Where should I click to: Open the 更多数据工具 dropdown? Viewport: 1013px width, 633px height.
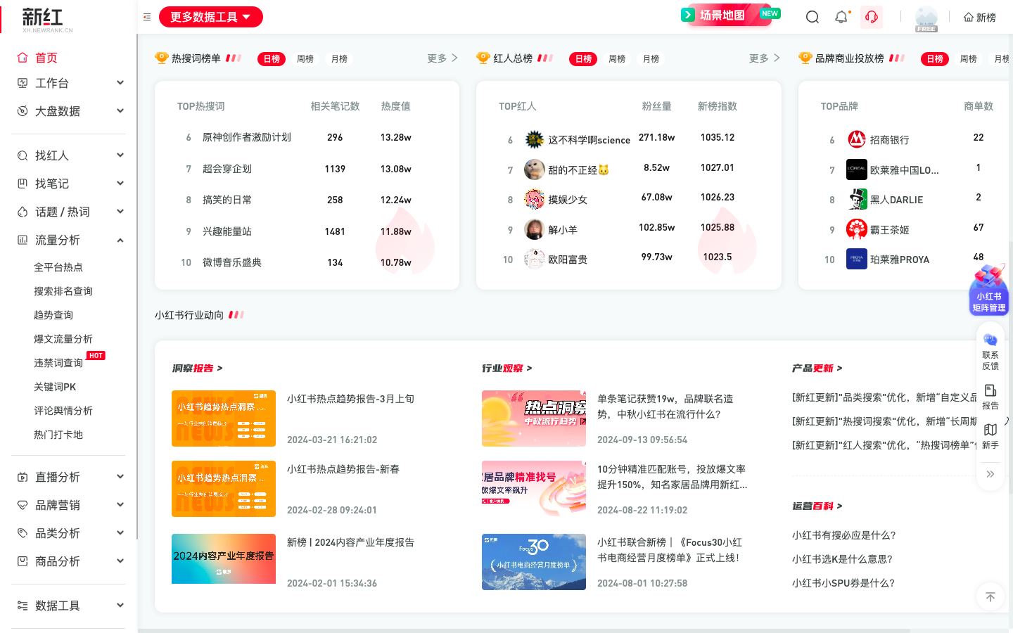coord(211,17)
